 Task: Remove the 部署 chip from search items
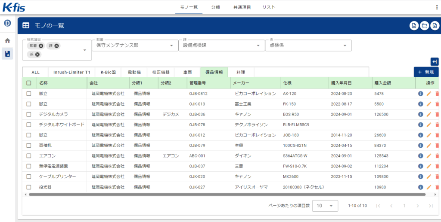[x=41, y=46]
